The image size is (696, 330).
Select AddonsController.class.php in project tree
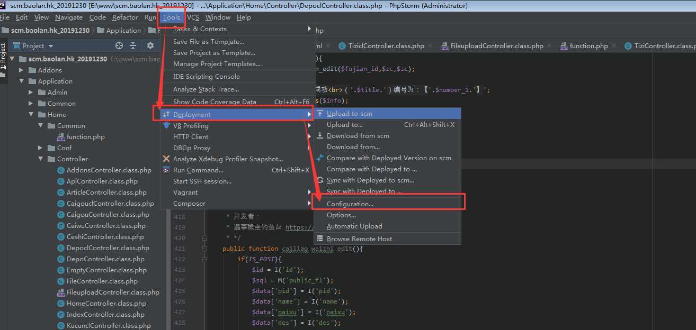[109, 170]
